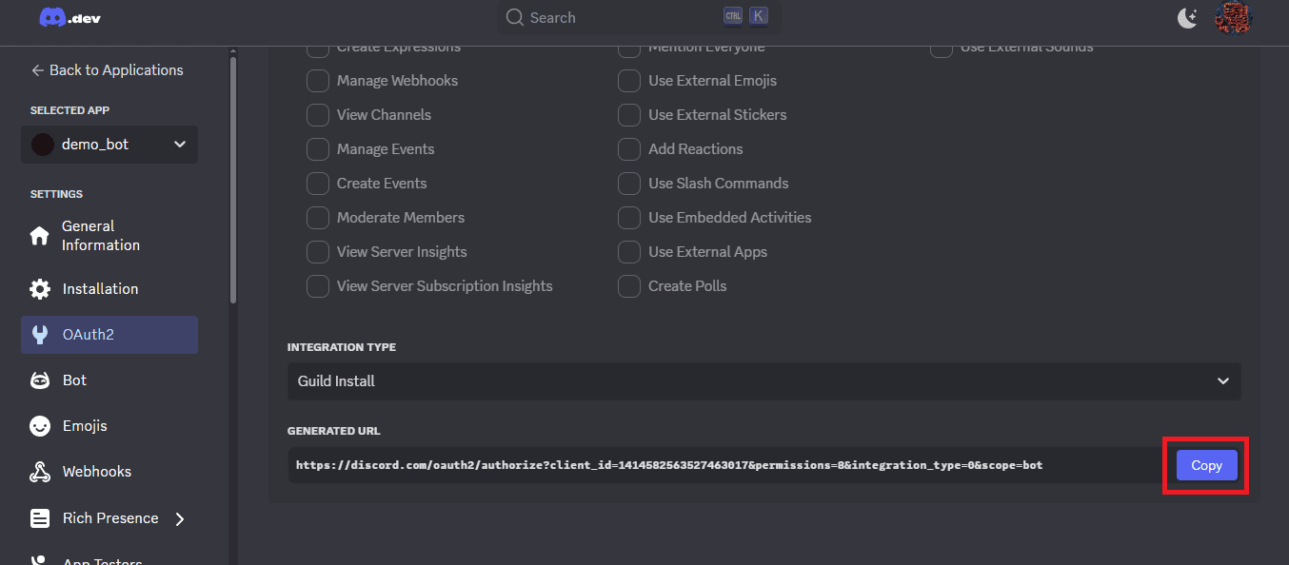Open the demo_bot selected app dropdown
The width and height of the screenshot is (1289, 565).
(109, 145)
